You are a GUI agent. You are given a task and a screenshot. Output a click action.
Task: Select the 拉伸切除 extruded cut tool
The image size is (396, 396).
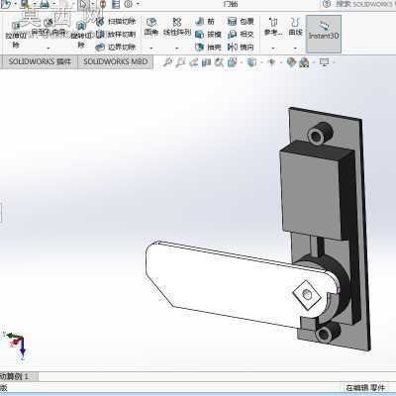click(15, 36)
